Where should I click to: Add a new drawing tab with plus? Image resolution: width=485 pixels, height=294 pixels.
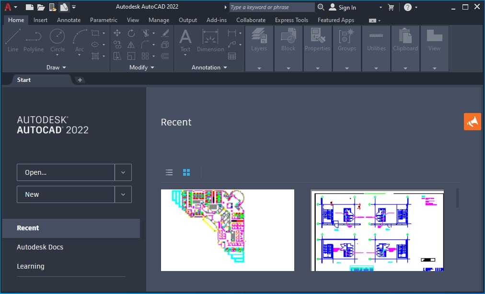pyautogui.click(x=80, y=80)
